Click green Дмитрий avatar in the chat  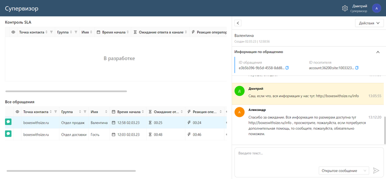click(239, 91)
